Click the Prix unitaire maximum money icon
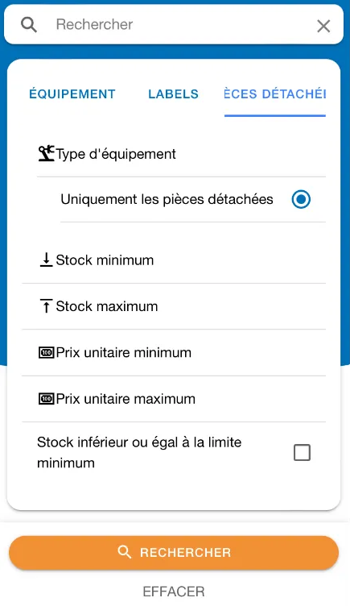This screenshot has height=606, width=350. tap(47, 399)
